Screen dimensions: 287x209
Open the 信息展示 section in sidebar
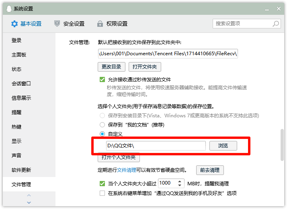[x=29, y=98]
